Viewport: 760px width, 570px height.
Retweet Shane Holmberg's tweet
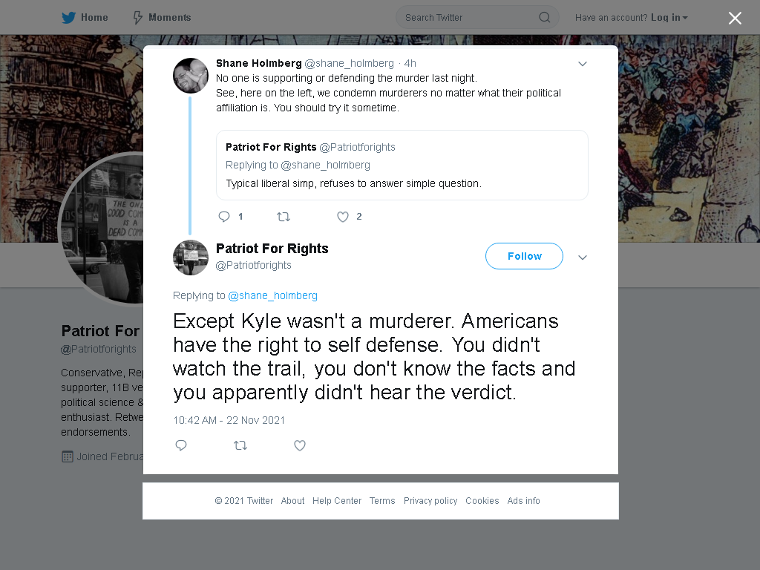click(x=284, y=217)
